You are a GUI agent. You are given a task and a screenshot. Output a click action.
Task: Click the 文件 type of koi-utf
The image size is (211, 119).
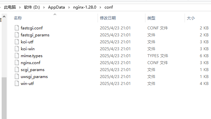(x=151, y=42)
